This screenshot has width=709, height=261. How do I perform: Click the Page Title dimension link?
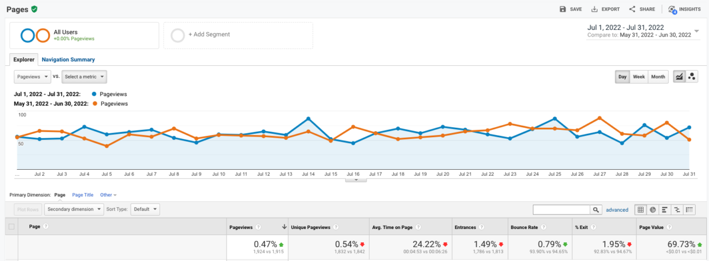(x=84, y=195)
